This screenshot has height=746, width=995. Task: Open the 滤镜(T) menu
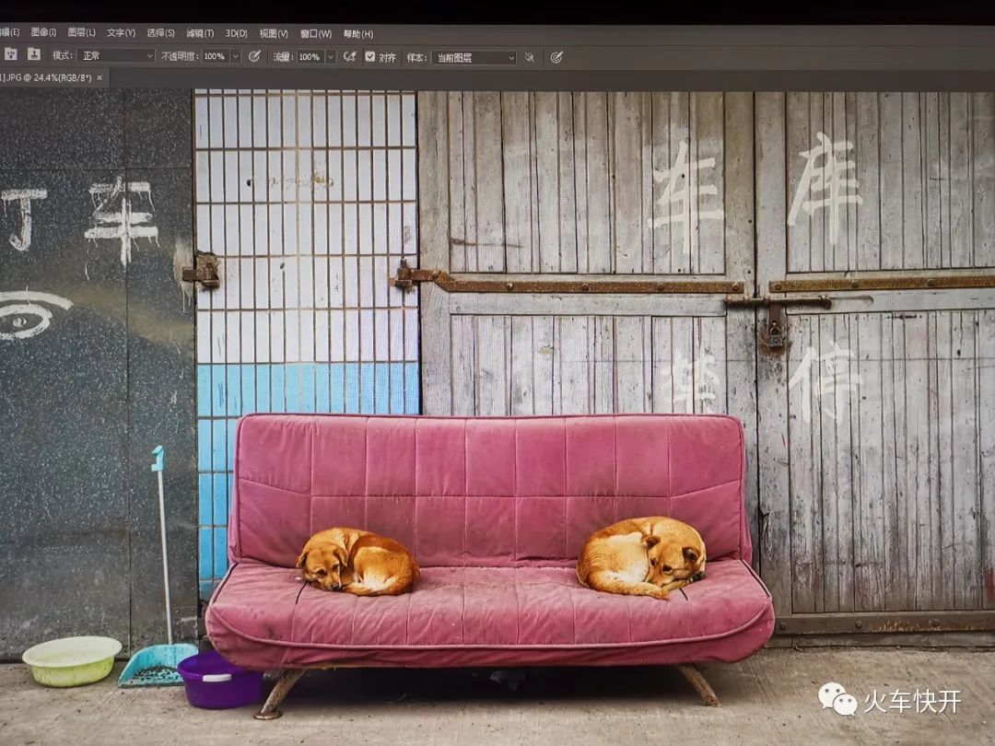pos(200,33)
